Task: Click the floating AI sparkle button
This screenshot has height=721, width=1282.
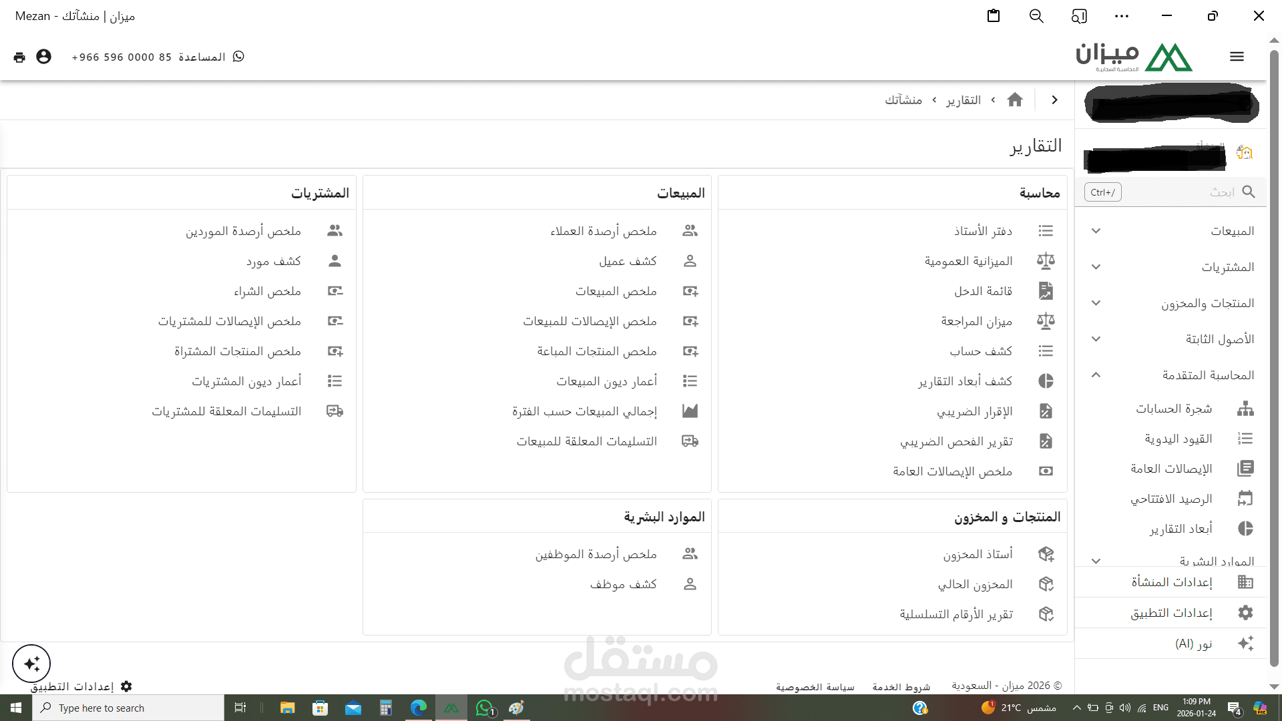Action: tap(31, 663)
